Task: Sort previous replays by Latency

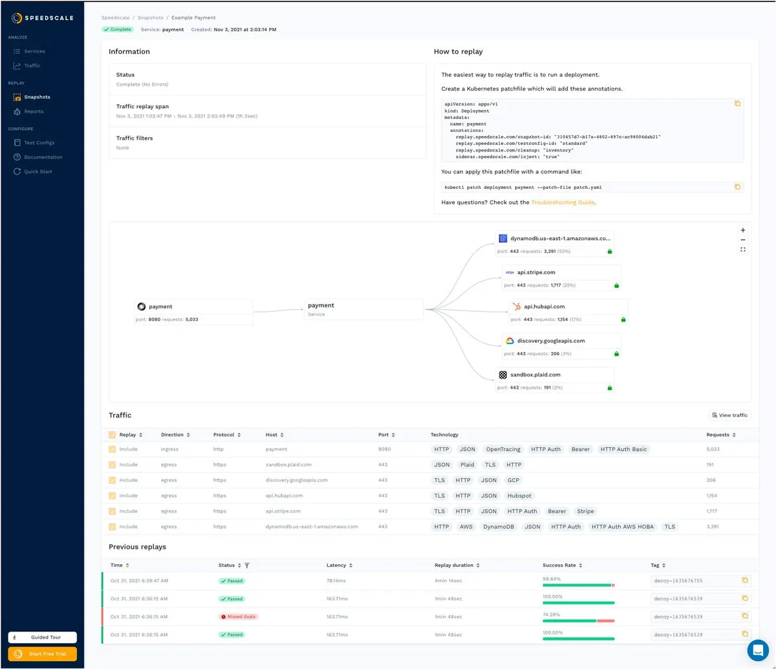Action: click(x=350, y=565)
